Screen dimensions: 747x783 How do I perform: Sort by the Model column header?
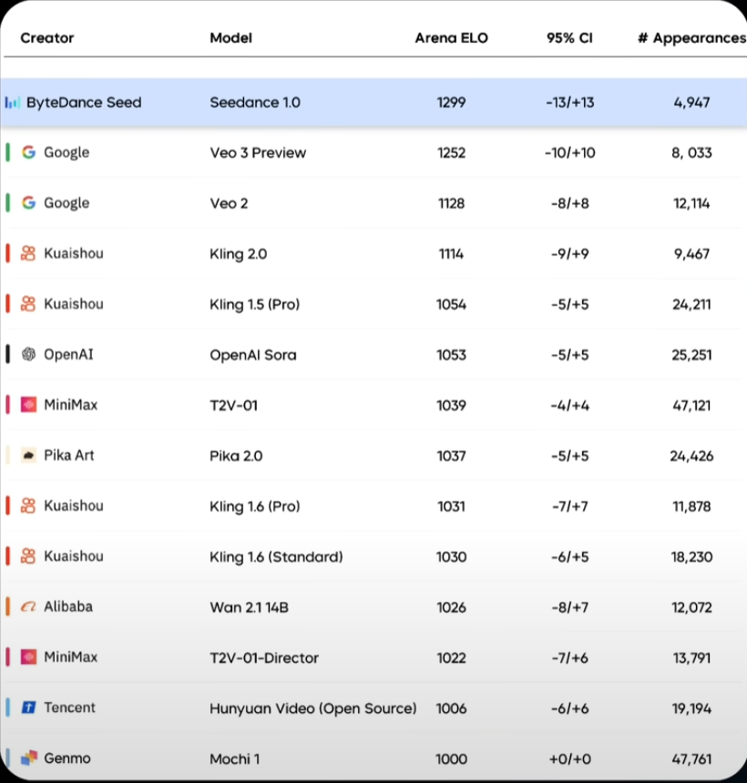click(230, 38)
